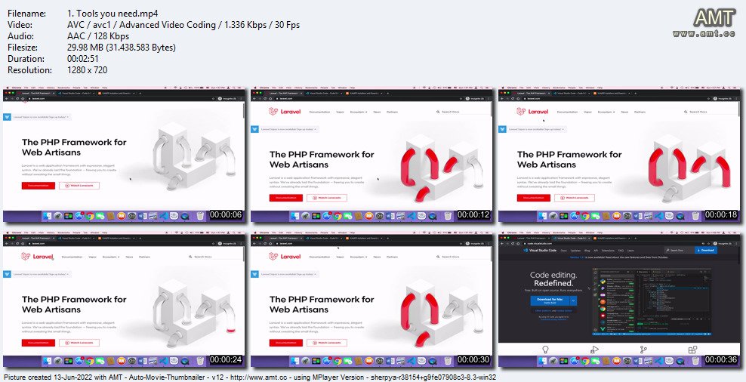Click the search magnifier icon in 00:00:12 thumbnail
The height and width of the screenshot is (382, 746).
click(438, 112)
